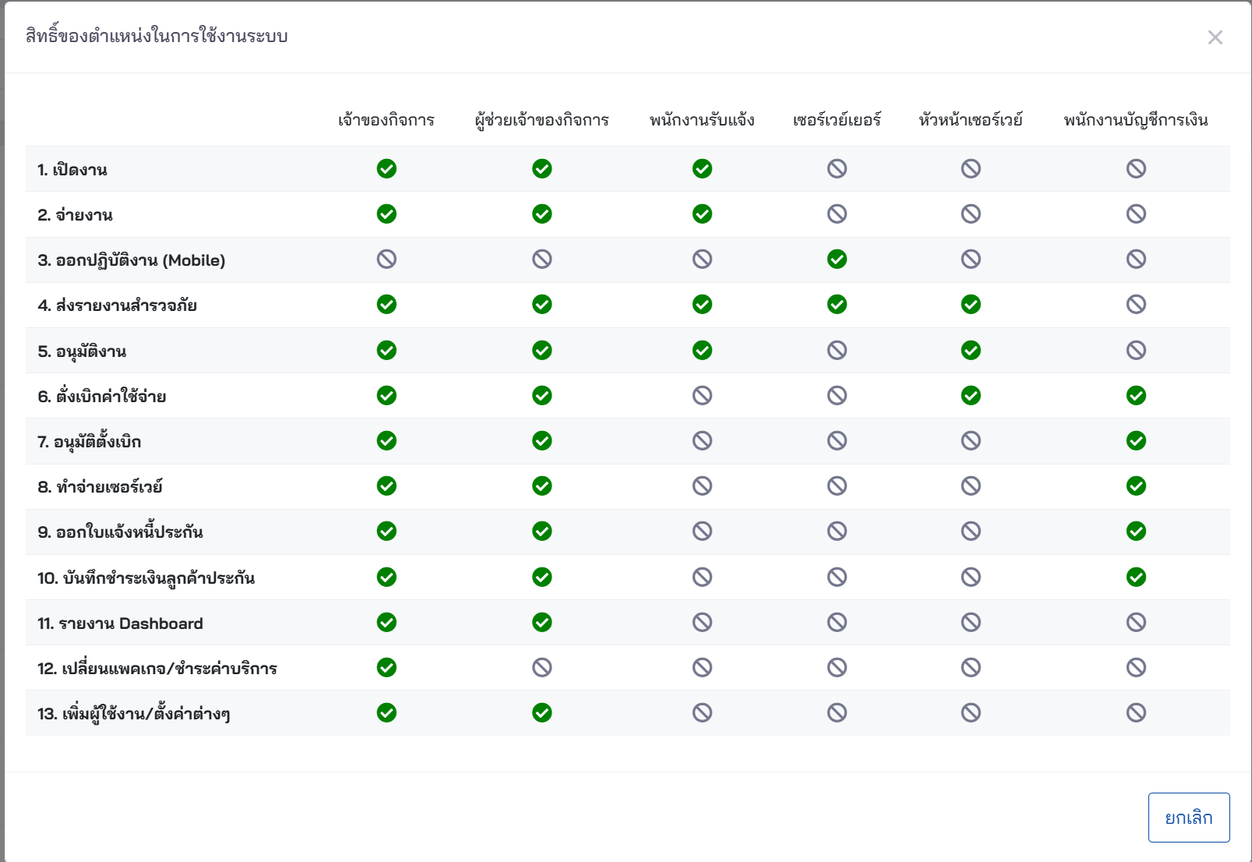Close the permissions dialog with X

tap(1215, 37)
